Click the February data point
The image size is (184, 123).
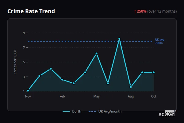62,80
